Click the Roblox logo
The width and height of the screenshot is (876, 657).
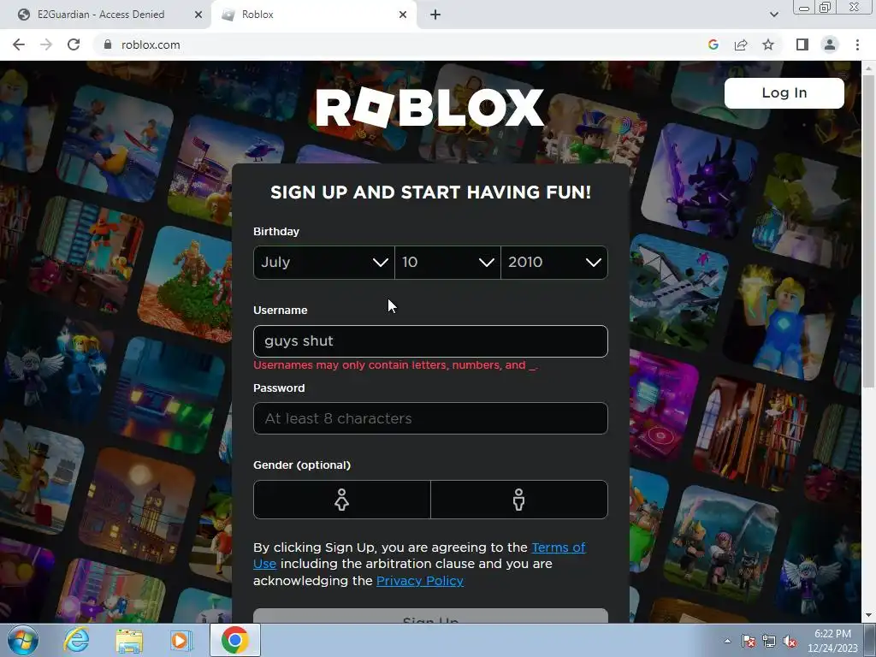click(x=429, y=107)
